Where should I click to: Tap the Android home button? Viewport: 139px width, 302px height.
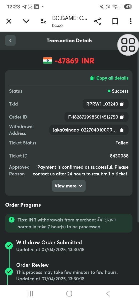tap(69, 293)
